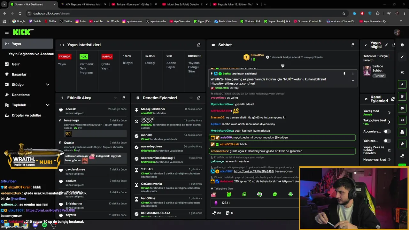Click the channel points icon below chat input
Viewport: 409px width, 230px height.
click(216, 213)
